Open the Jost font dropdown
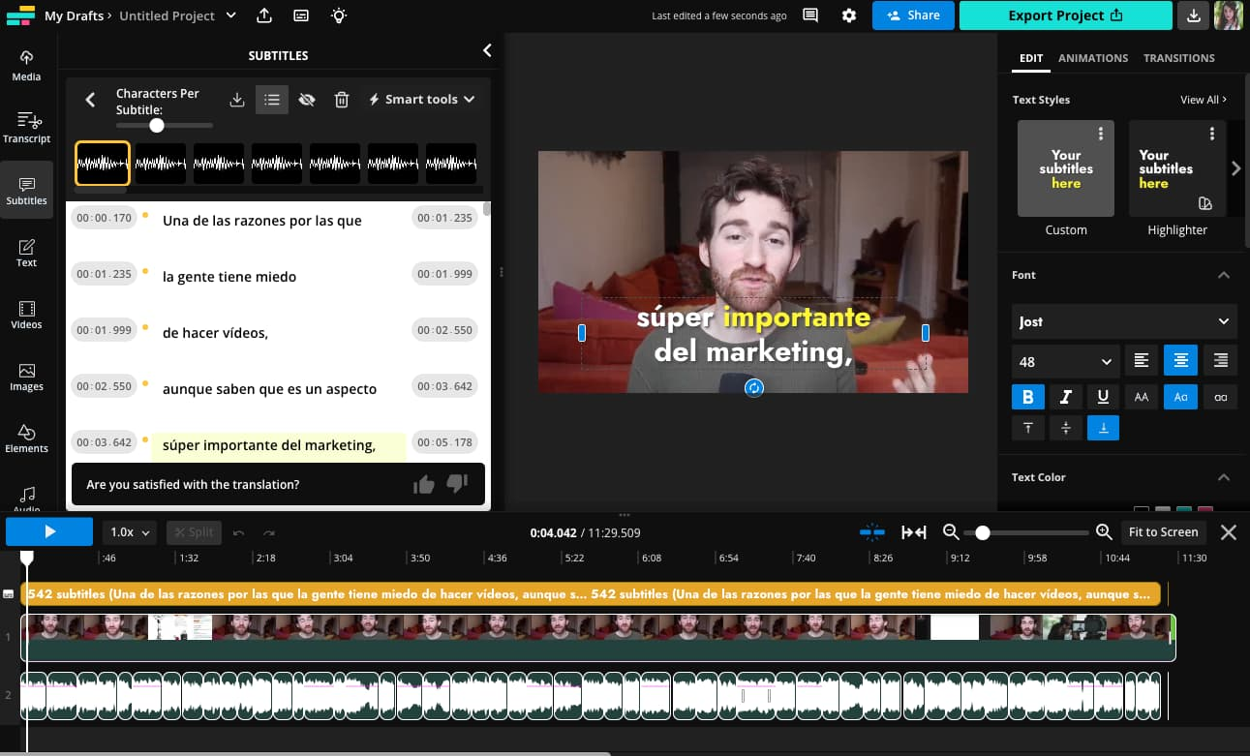The width and height of the screenshot is (1250, 756). [1122, 321]
